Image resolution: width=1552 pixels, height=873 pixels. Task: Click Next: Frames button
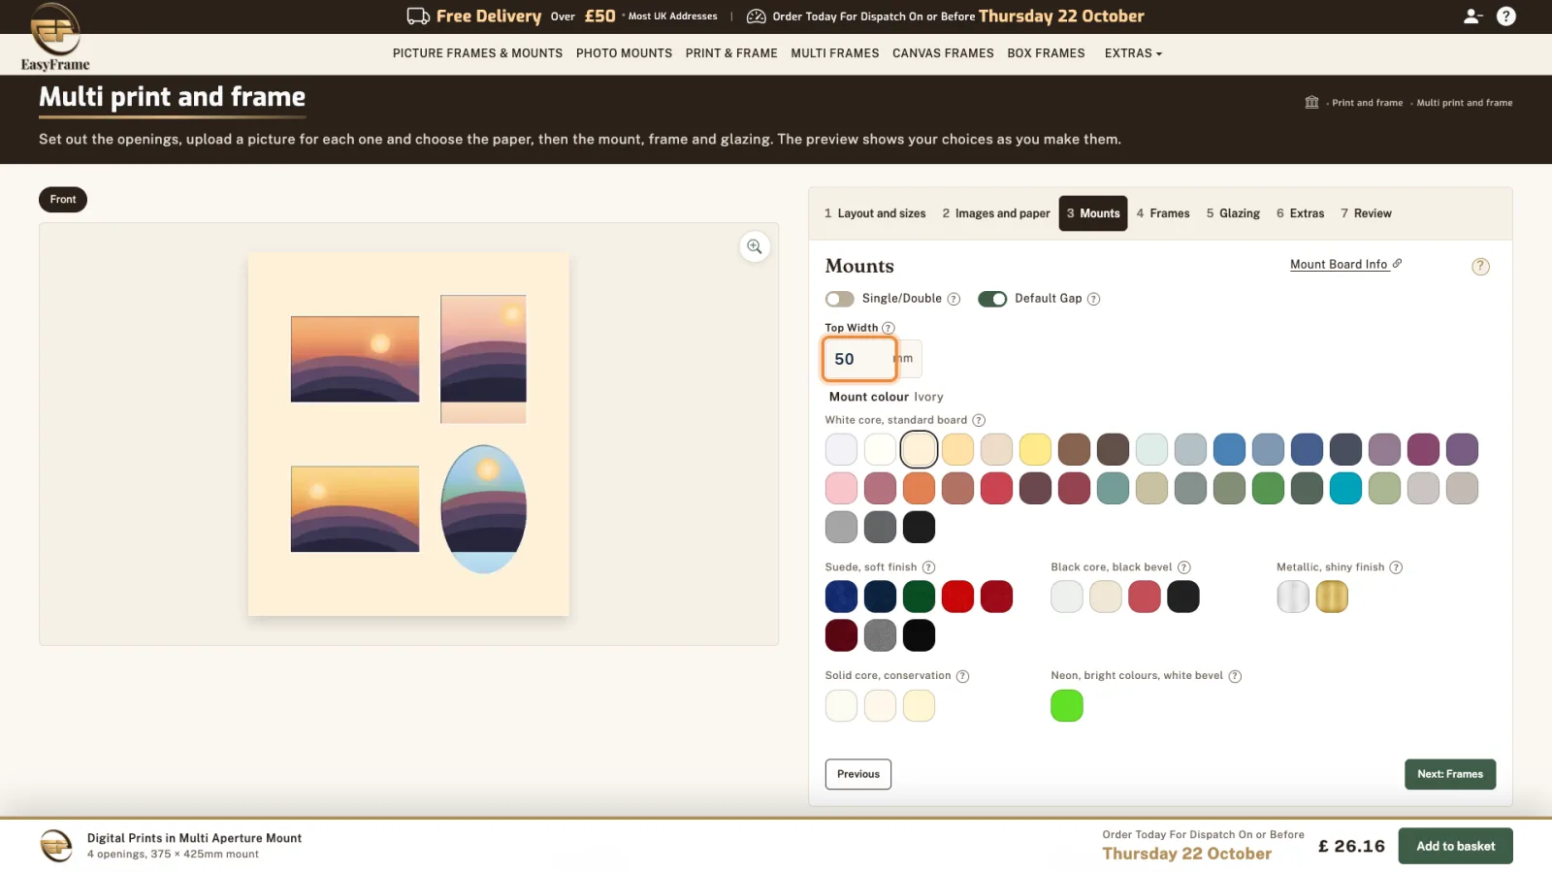coord(1450,774)
